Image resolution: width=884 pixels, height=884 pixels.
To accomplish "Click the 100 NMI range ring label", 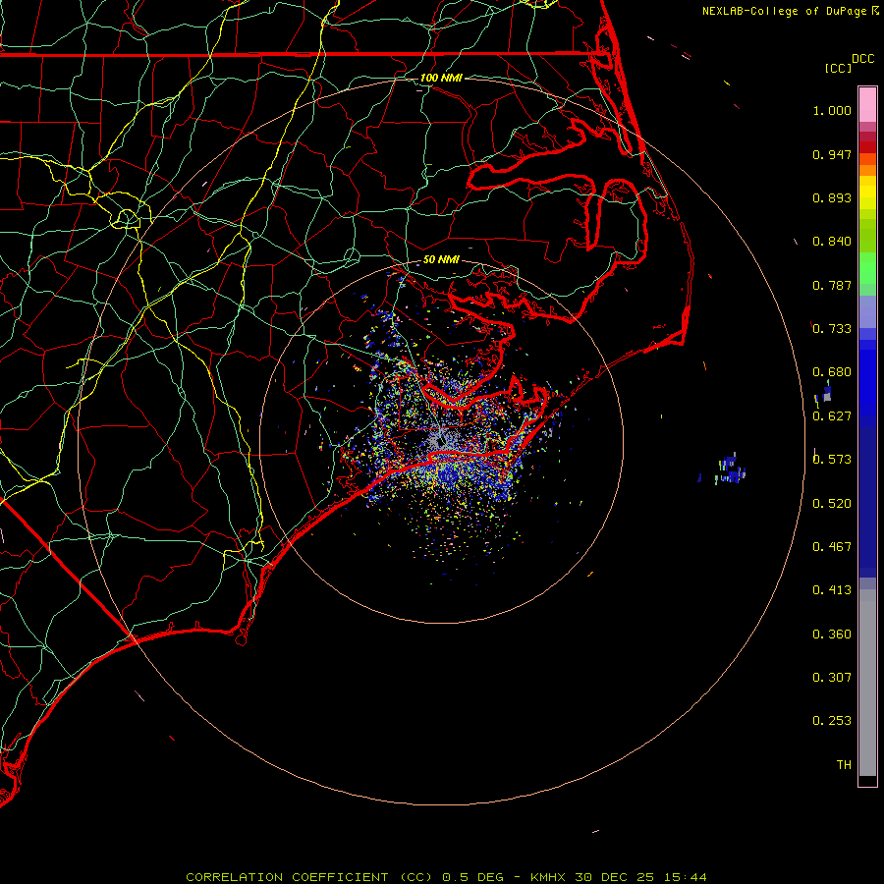I will 441,78.
